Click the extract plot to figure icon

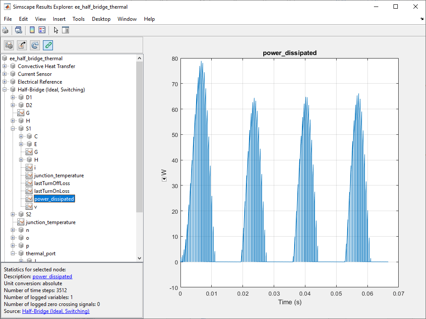[x=22, y=45]
